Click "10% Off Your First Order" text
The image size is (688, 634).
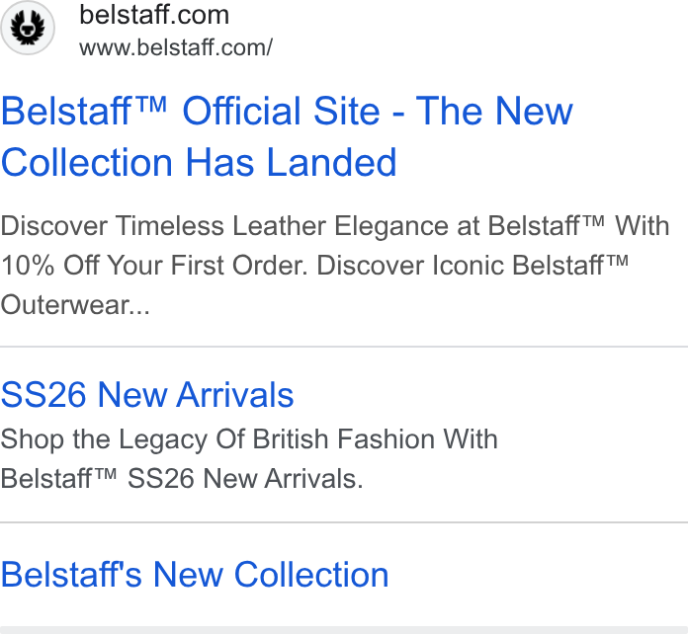(154, 266)
